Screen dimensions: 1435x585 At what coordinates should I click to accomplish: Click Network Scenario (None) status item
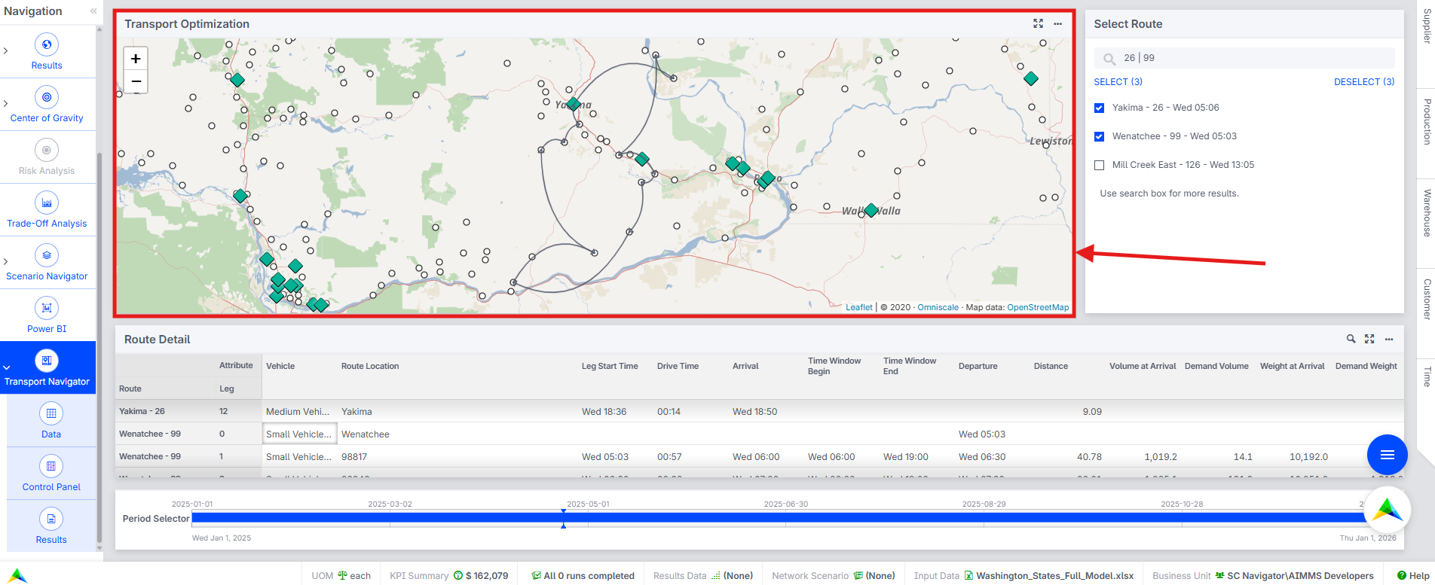click(834, 576)
